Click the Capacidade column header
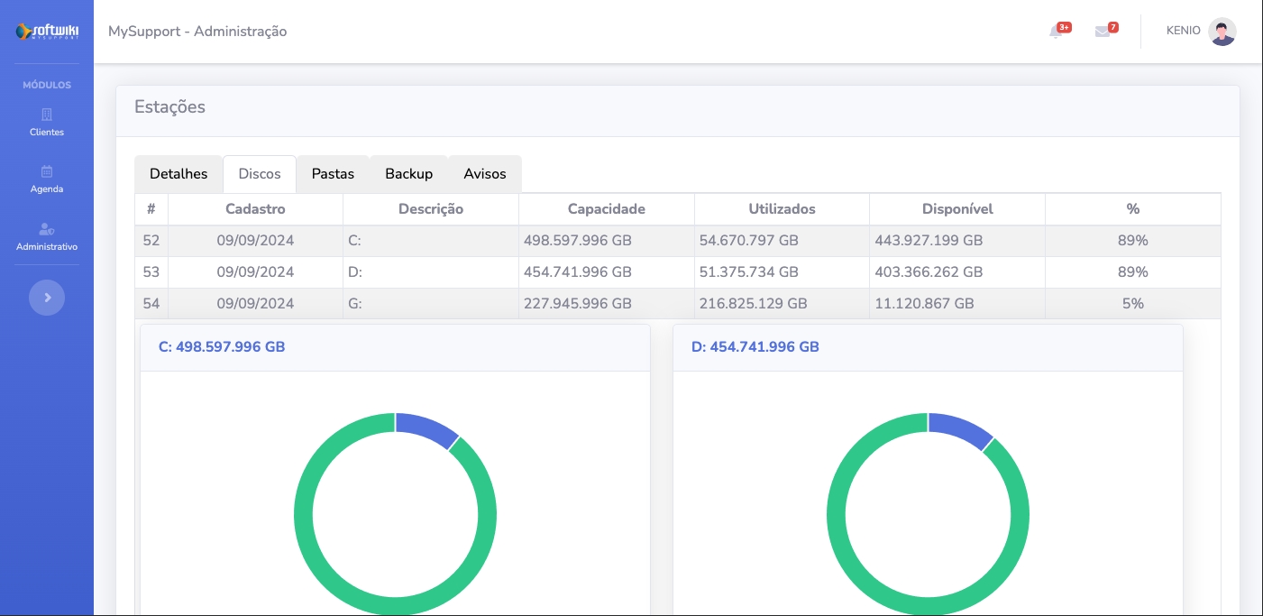Viewport: 1263px width, 616px height. (606, 209)
